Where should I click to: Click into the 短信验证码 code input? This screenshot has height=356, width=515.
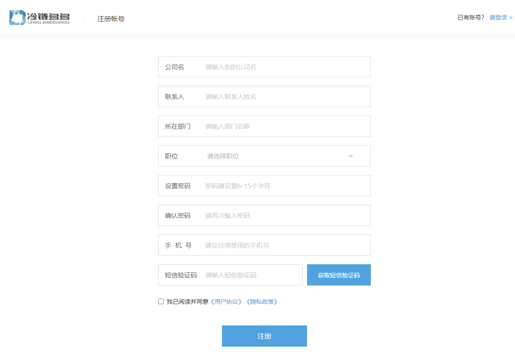pos(251,275)
